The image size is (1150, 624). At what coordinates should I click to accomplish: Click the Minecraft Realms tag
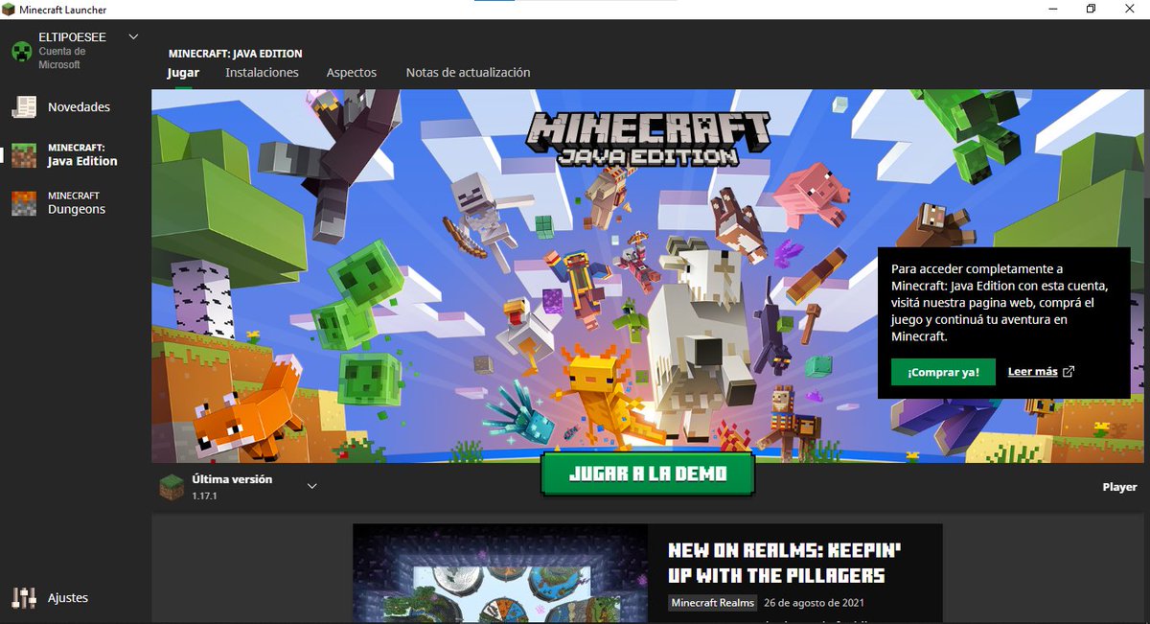713,603
